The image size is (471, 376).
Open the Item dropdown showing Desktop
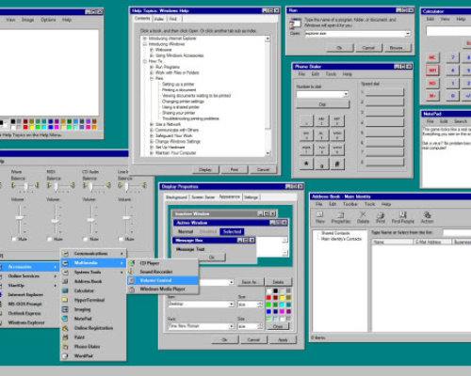click(231, 305)
